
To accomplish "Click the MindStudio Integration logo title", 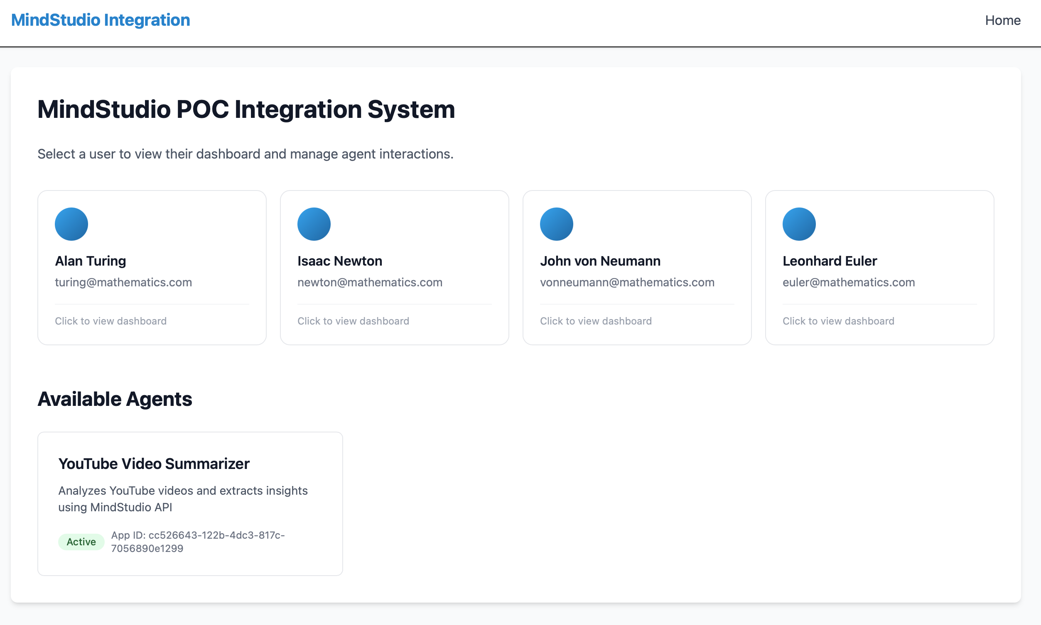I will tap(100, 20).
